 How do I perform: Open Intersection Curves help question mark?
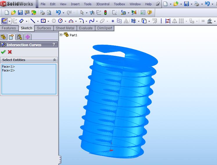point(54,44)
